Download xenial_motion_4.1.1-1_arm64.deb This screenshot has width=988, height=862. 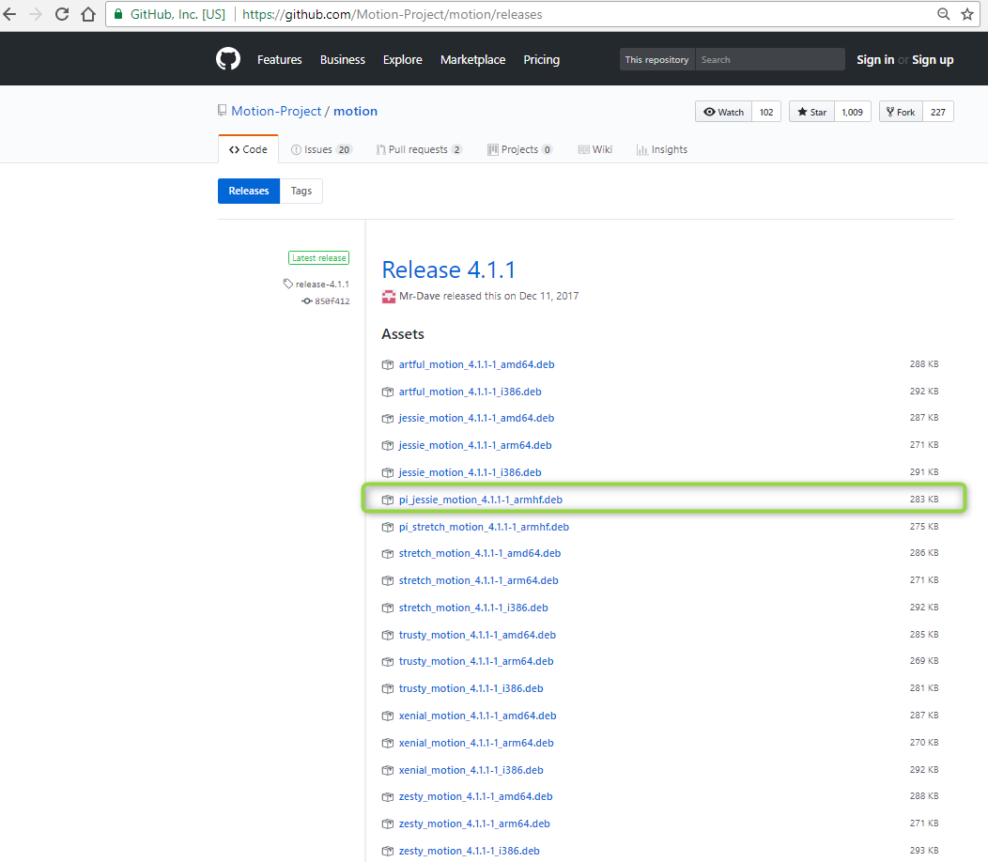[x=476, y=743]
